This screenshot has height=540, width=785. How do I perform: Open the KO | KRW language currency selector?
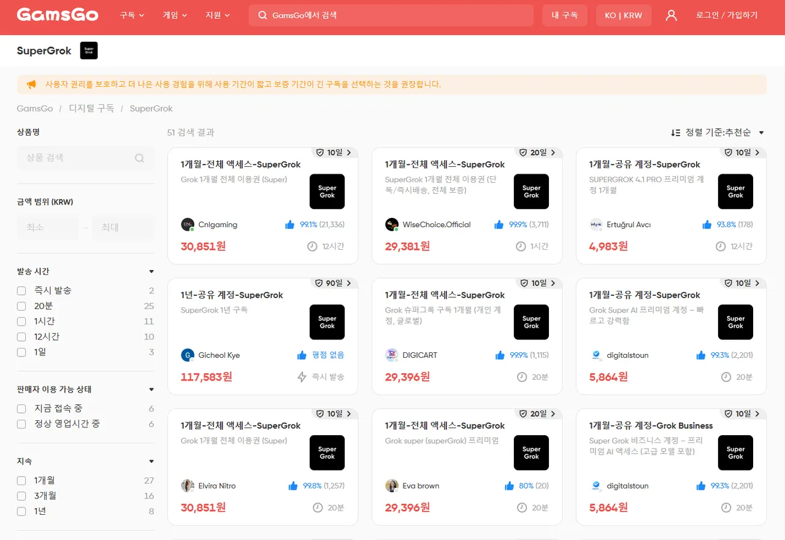pyautogui.click(x=623, y=15)
